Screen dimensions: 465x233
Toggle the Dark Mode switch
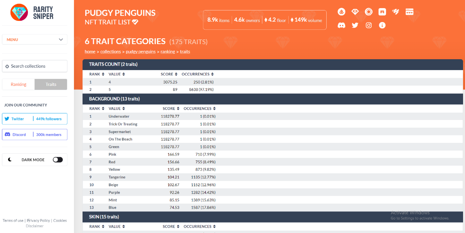pos(58,159)
